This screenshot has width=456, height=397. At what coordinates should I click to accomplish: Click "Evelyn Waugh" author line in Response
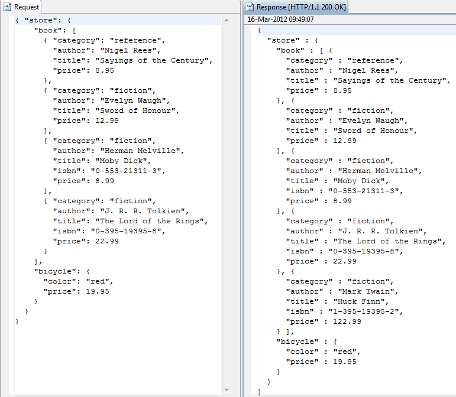coord(347,121)
